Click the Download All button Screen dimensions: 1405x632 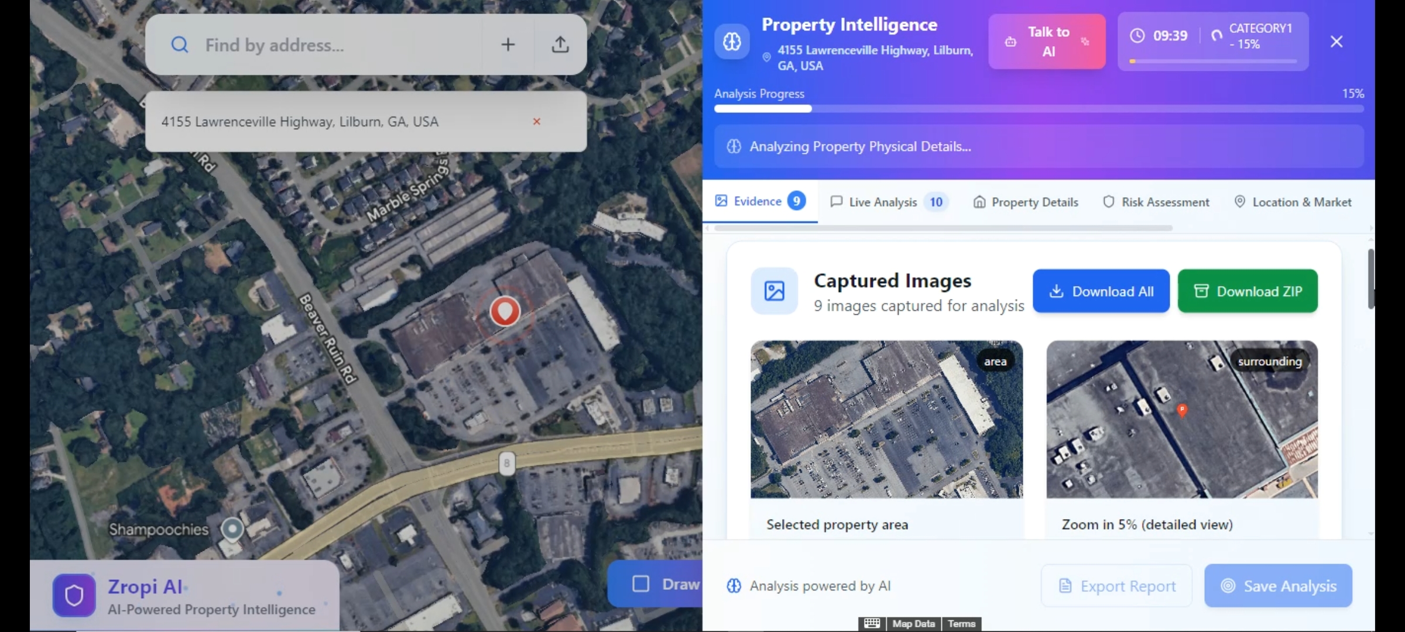tap(1101, 291)
